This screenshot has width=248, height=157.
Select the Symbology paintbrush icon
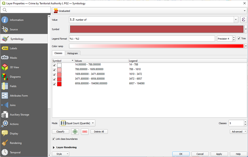click(x=5, y=39)
